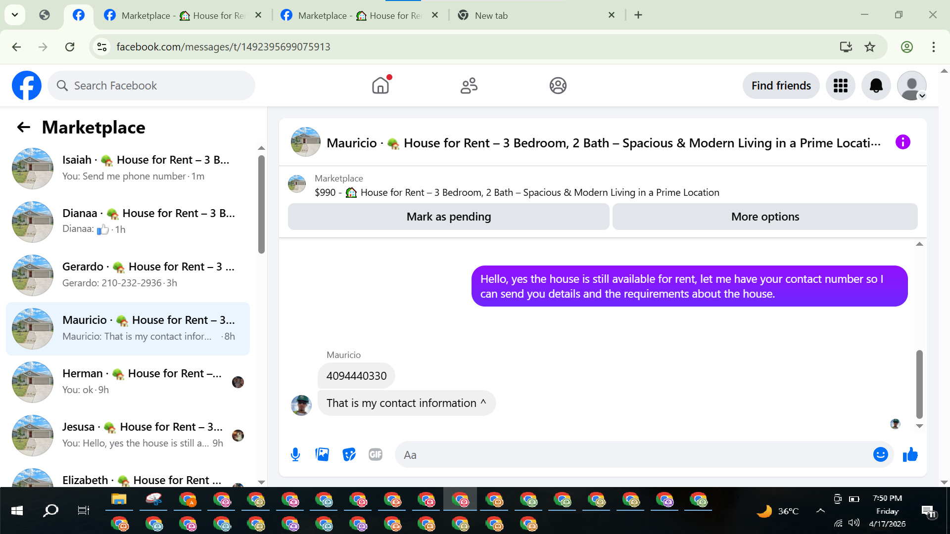
Task: Open the Facebook menu grid icon
Action: [840, 86]
